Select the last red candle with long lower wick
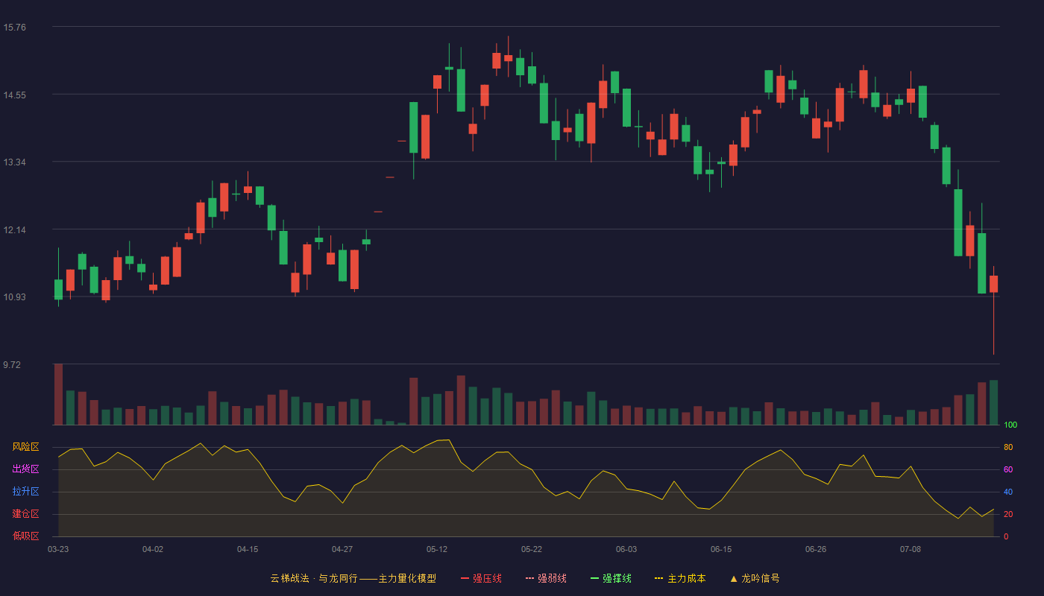 993,310
